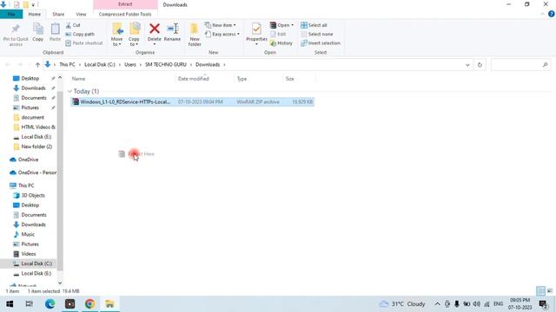Open the Open dropdown in ribbon
This screenshot has height=312, width=556.
(x=281, y=25)
